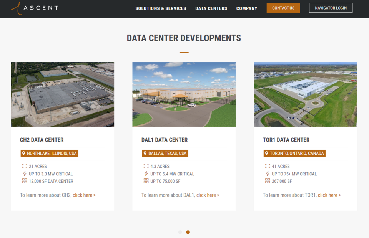This screenshot has width=369, height=238.
Task: Select 'UP TO 5.4 MW CRITICAL' text
Action: [x=172, y=174]
